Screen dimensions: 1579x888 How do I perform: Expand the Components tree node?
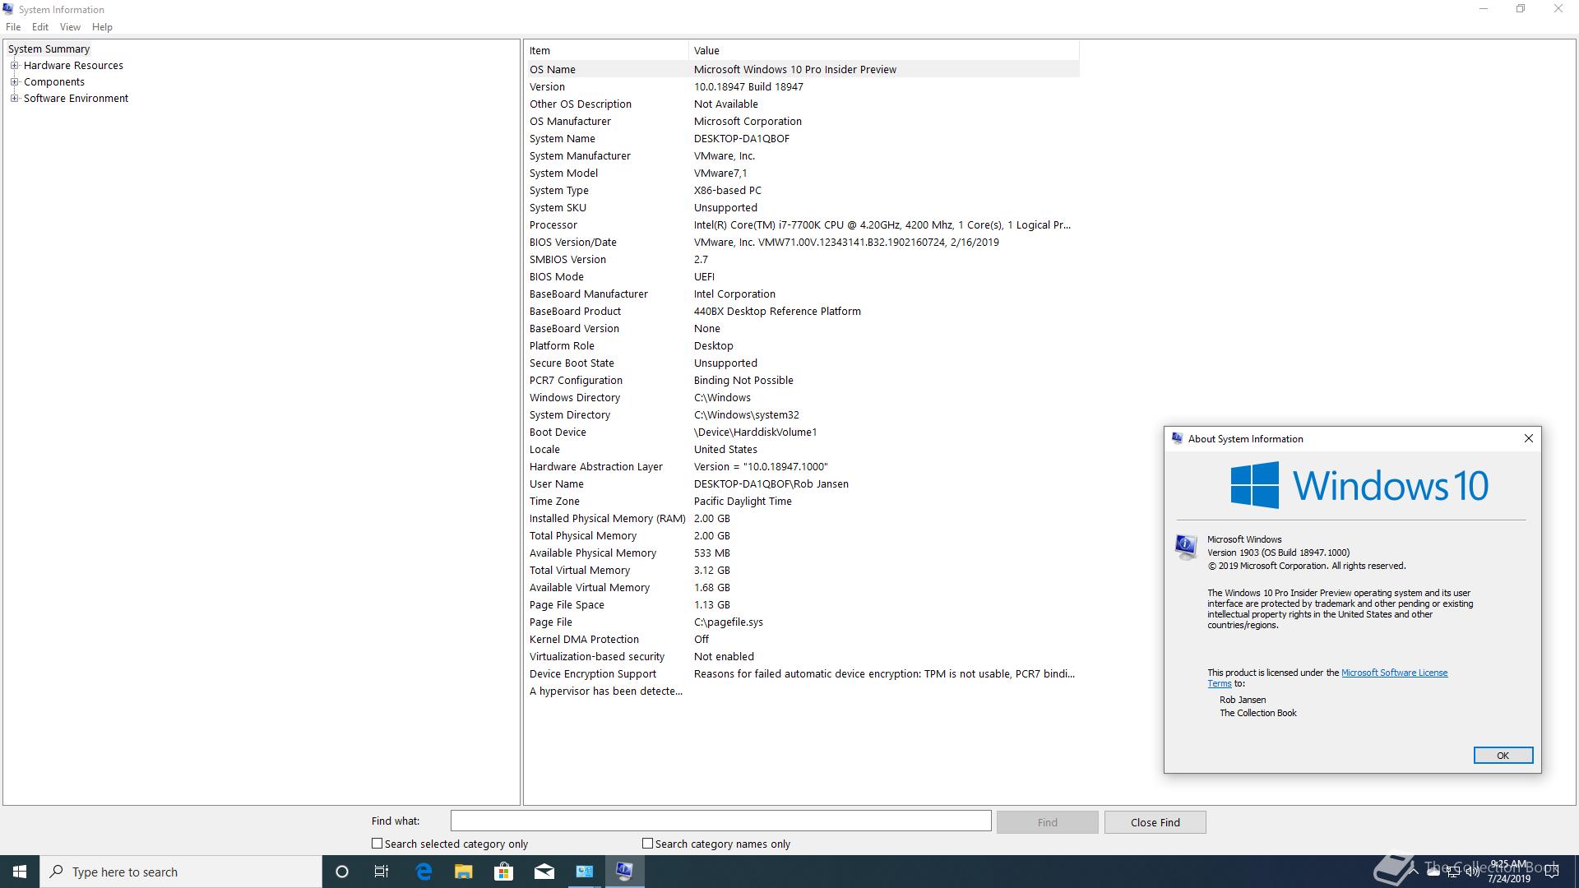point(14,82)
